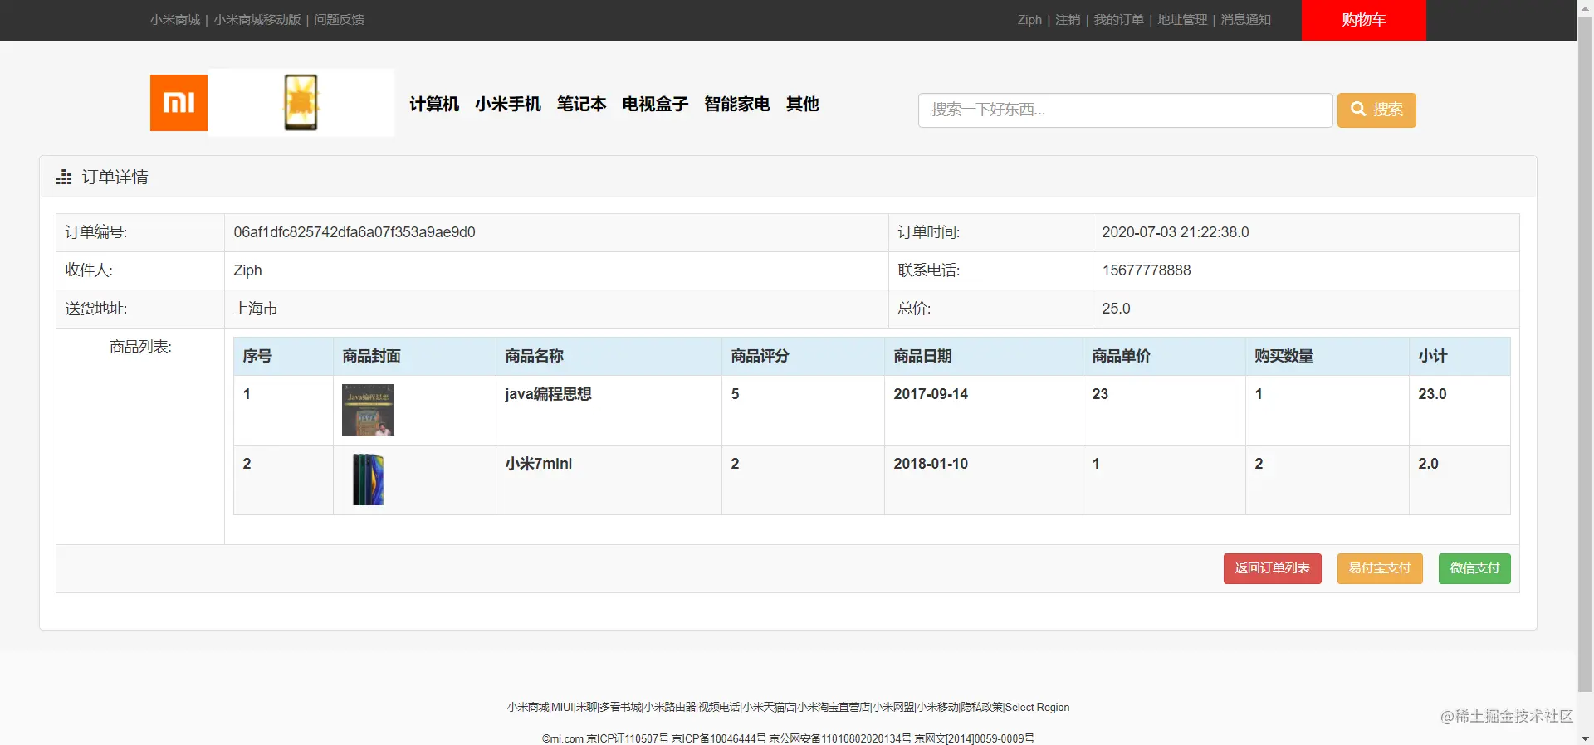Click the 小米路由器 footer link
The height and width of the screenshot is (745, 1594).
[x=670, y=708]
